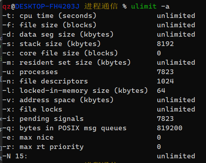
Task: Click the 'file descriptors' label
Action: coord(54,81)
